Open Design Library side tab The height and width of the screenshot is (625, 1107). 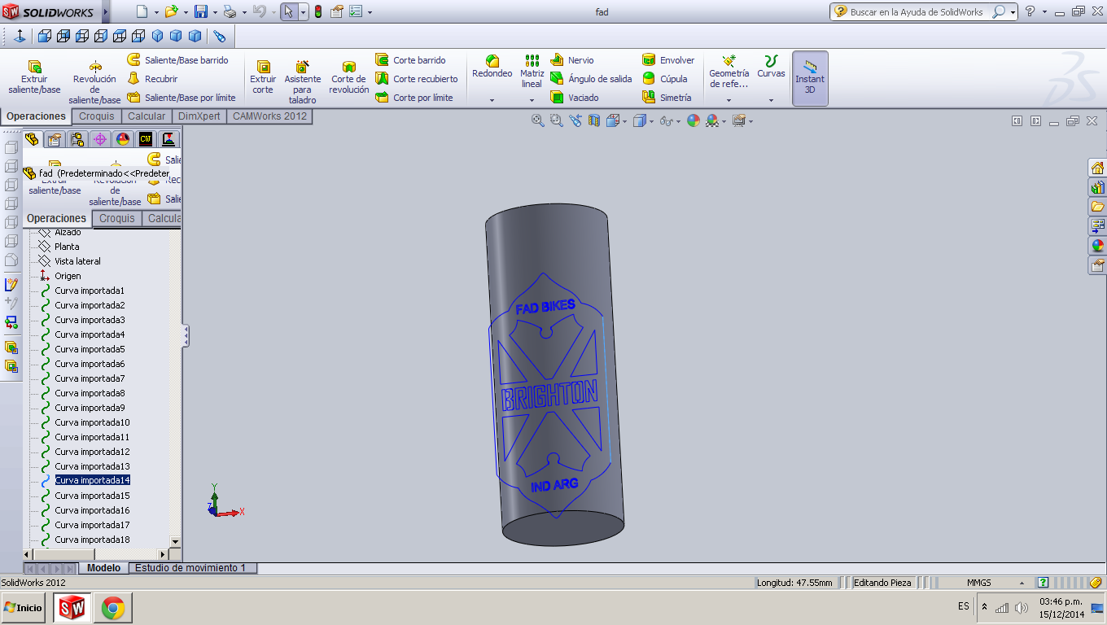(x=1097, y=188)
